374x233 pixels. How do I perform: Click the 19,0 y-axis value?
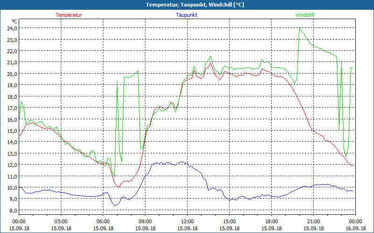pyautogui.click(x=12, y=85)
